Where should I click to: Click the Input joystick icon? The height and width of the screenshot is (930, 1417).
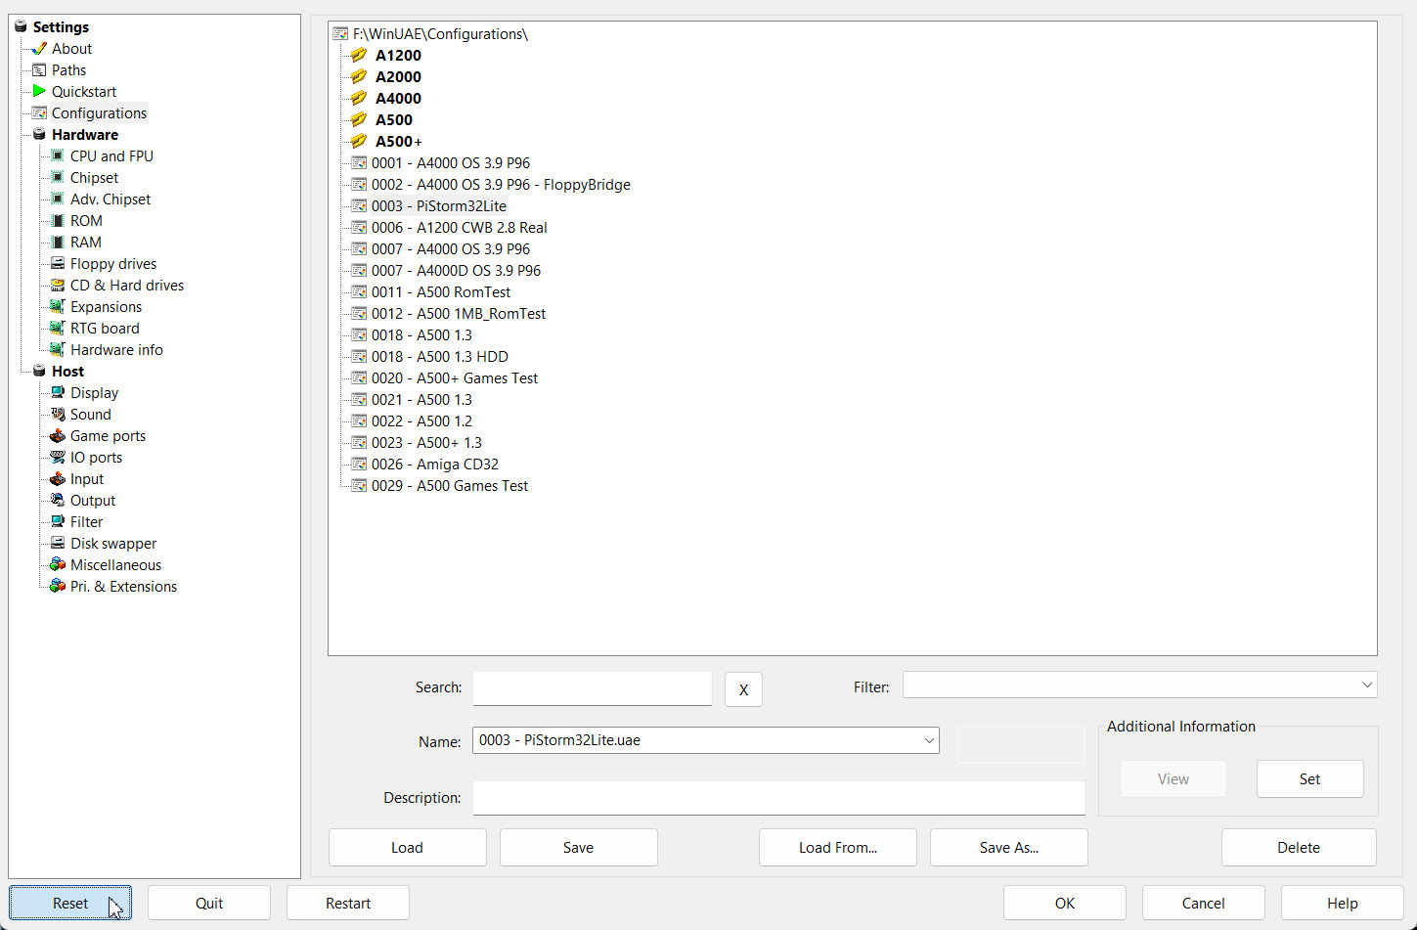[58, 479]
